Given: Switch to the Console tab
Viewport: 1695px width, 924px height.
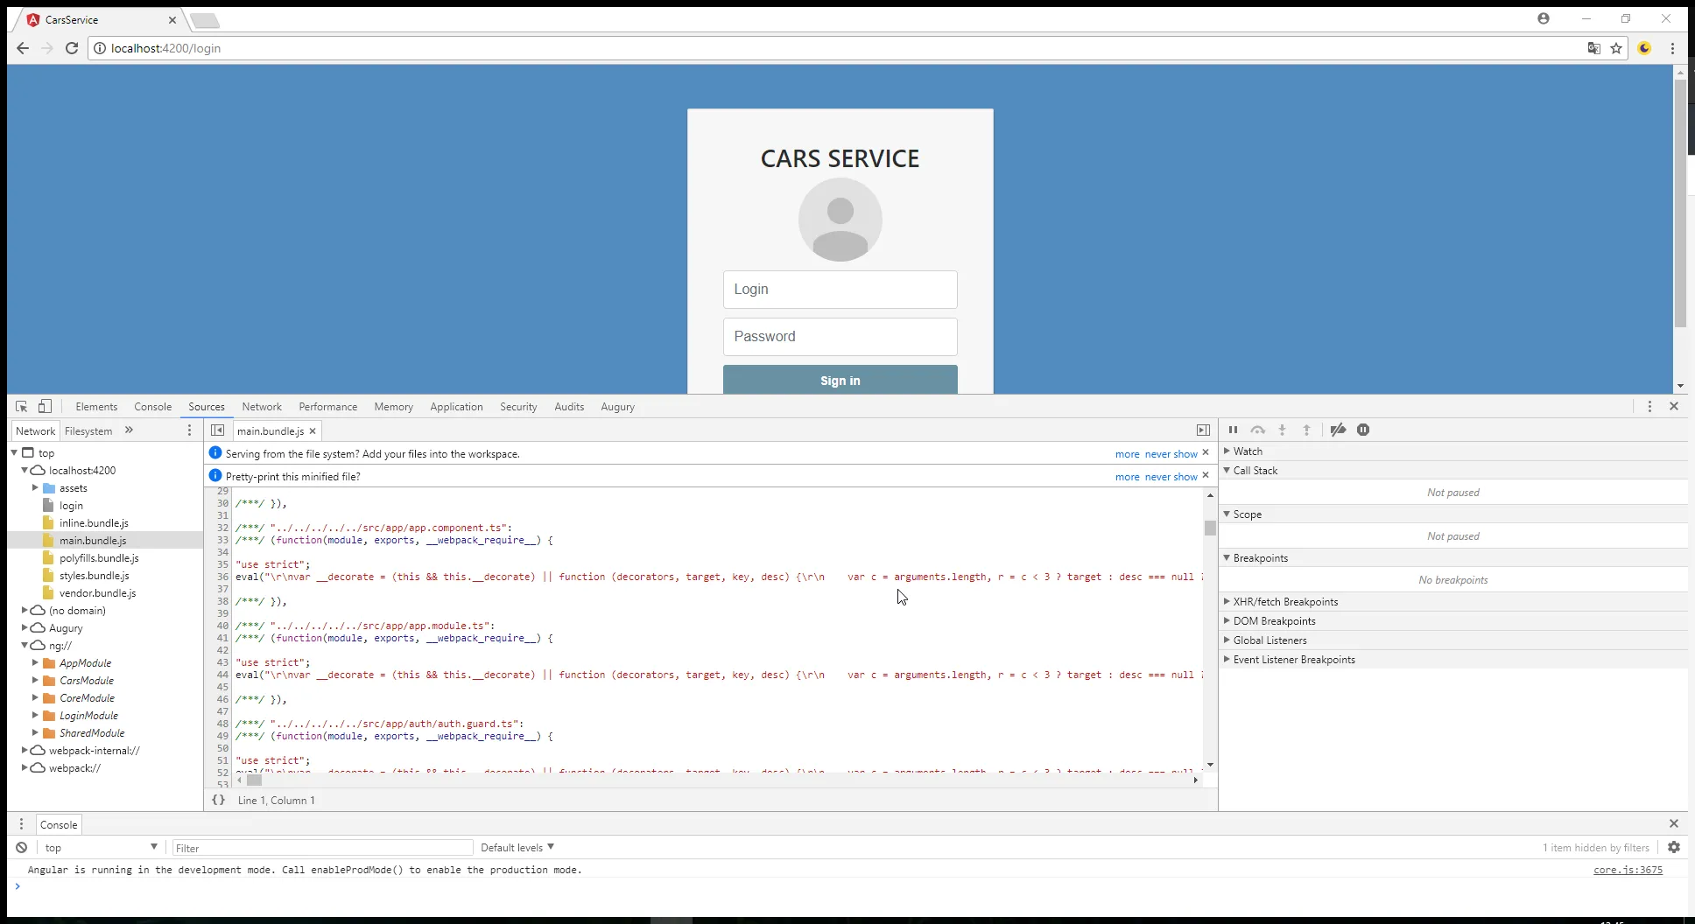Looking at the screenshot, I should pos(153,407).
